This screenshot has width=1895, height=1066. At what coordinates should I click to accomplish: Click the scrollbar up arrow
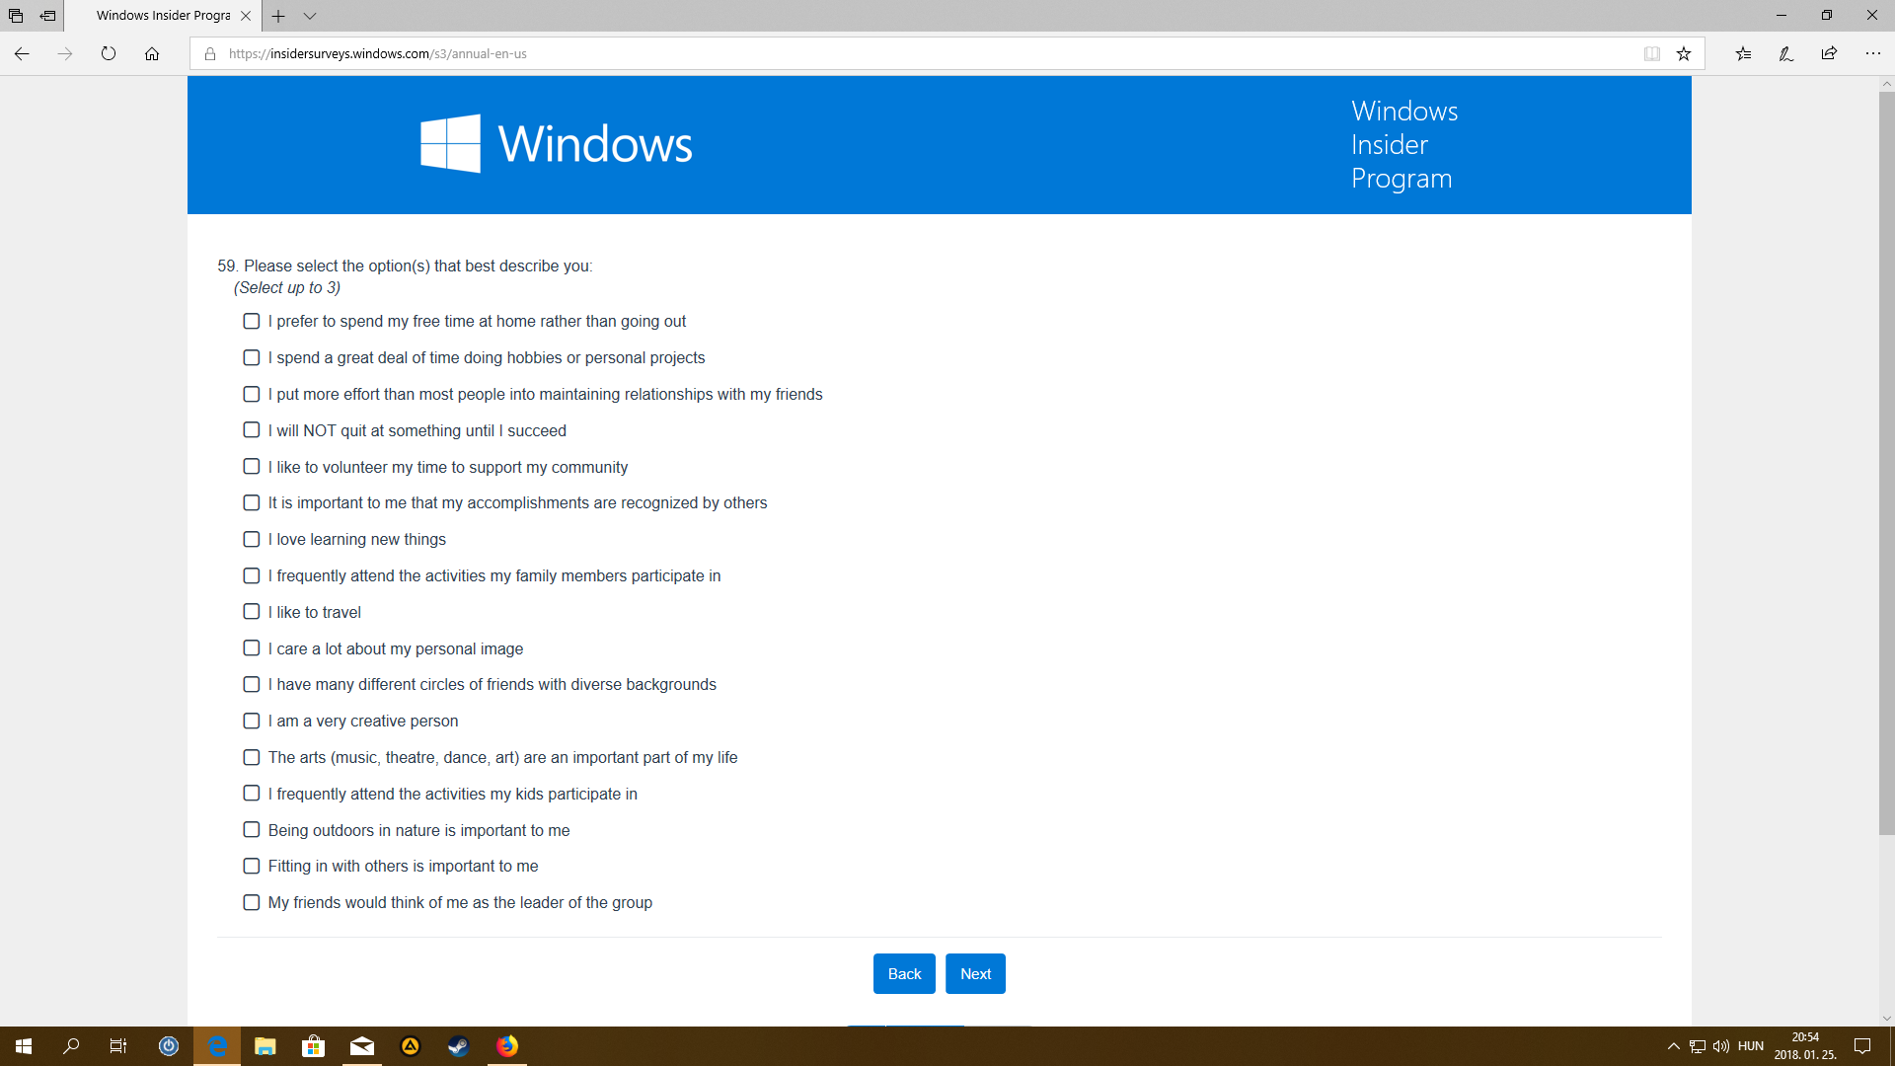(x=1886, y=85)
